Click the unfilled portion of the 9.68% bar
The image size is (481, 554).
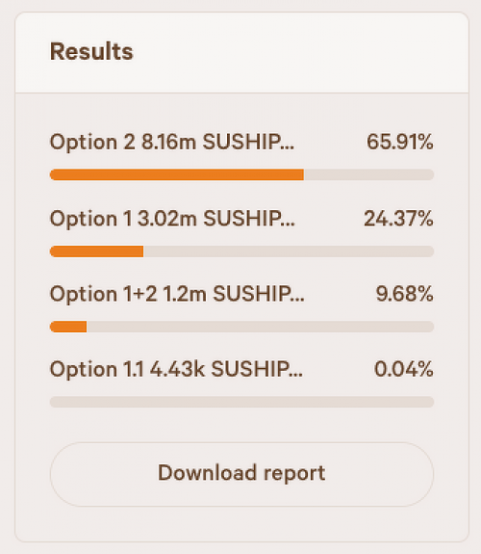click(x=261, y=327)
